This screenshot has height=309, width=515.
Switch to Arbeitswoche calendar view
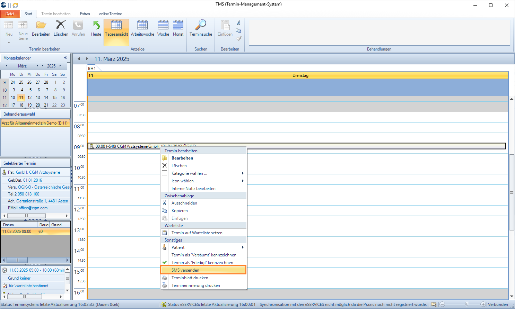(x=142, y=26)
